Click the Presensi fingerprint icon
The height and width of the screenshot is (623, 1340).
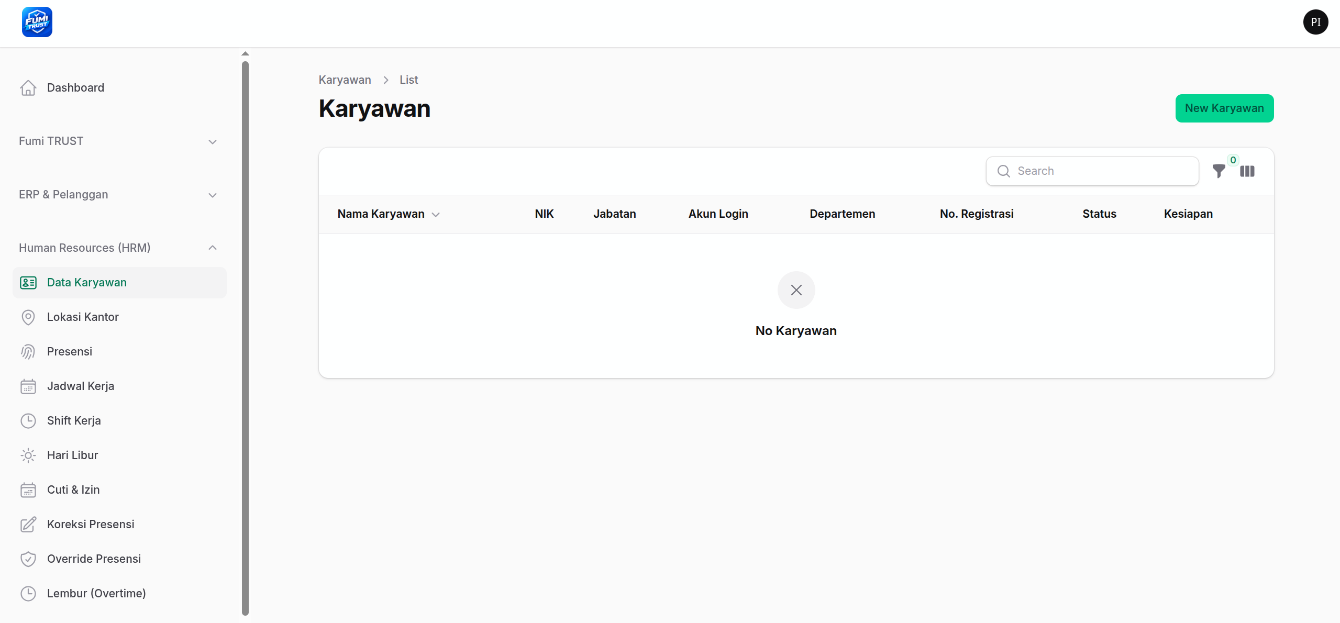(28, 352)
